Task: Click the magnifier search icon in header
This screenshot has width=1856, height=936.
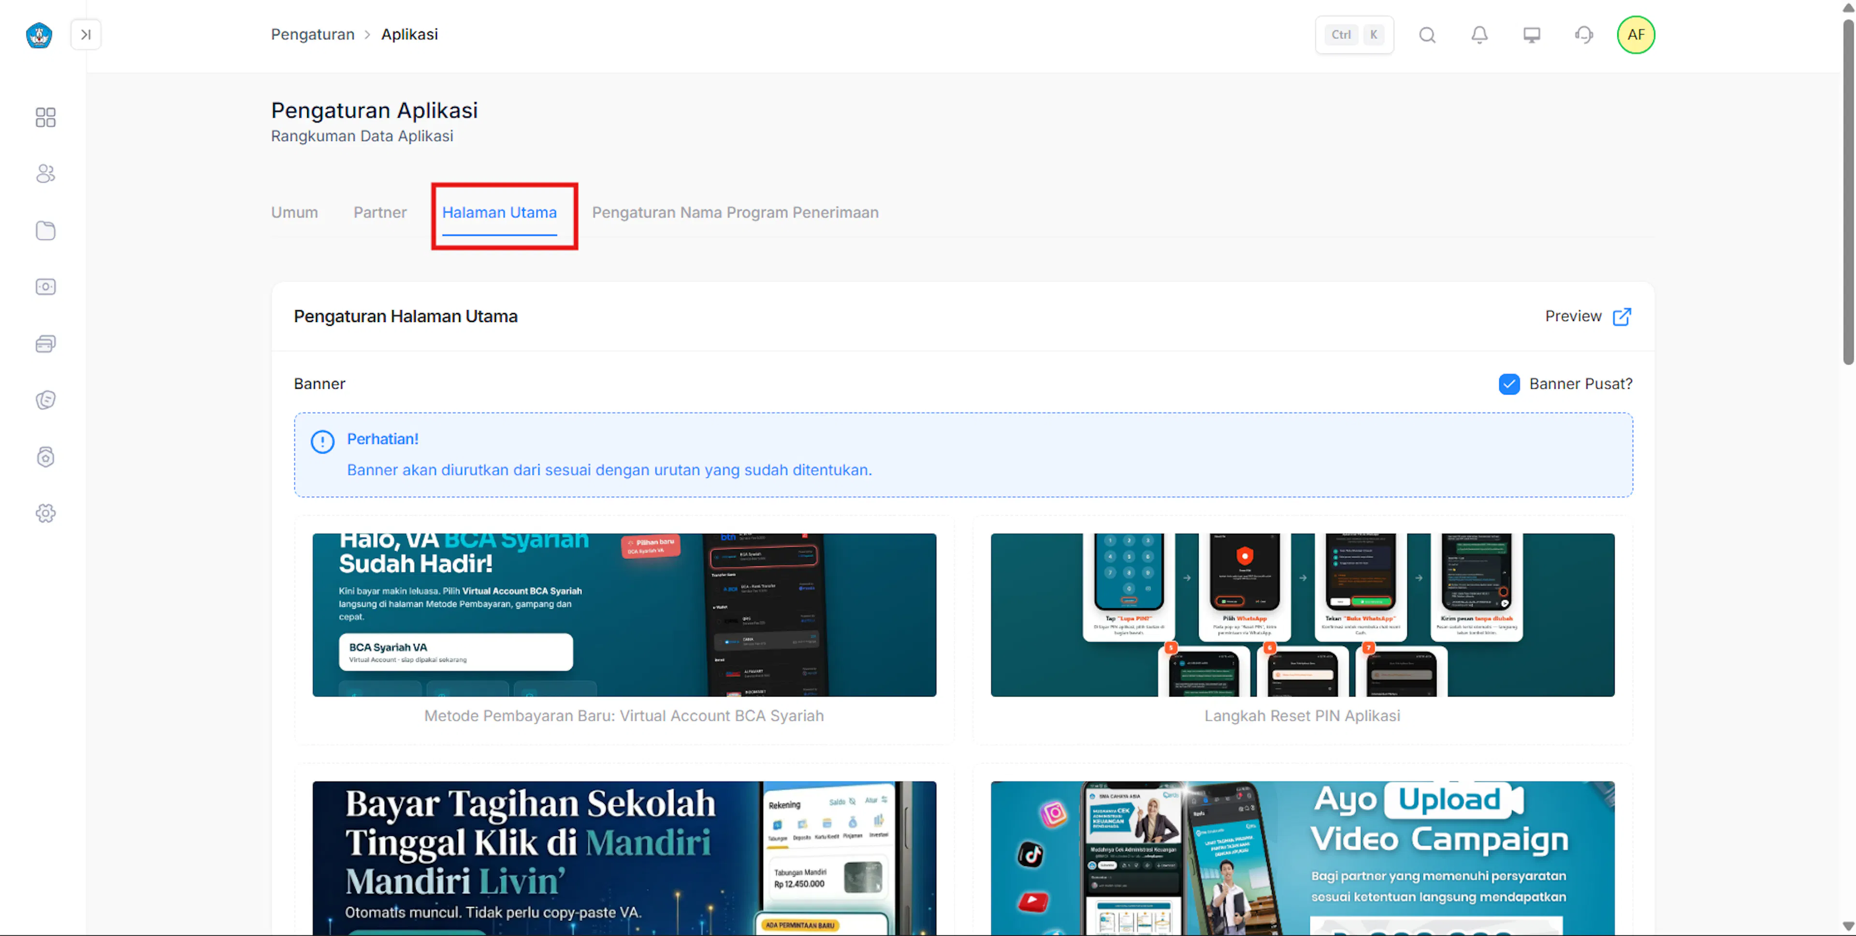Action: [x=1427, y=35]
